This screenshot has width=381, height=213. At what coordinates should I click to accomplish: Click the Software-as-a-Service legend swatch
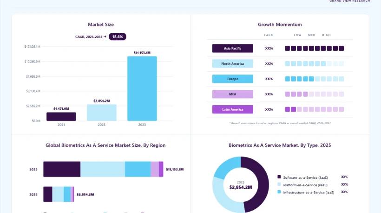(279, 177)
